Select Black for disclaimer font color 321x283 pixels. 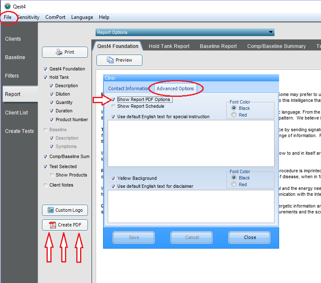(x=234, y=177)
